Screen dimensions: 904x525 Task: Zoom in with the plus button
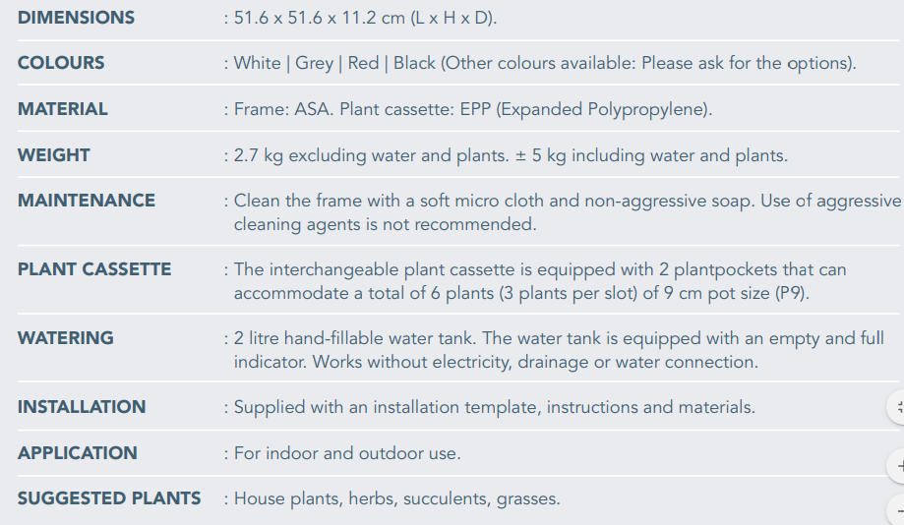pyautogui.click(x=896, y=466)
